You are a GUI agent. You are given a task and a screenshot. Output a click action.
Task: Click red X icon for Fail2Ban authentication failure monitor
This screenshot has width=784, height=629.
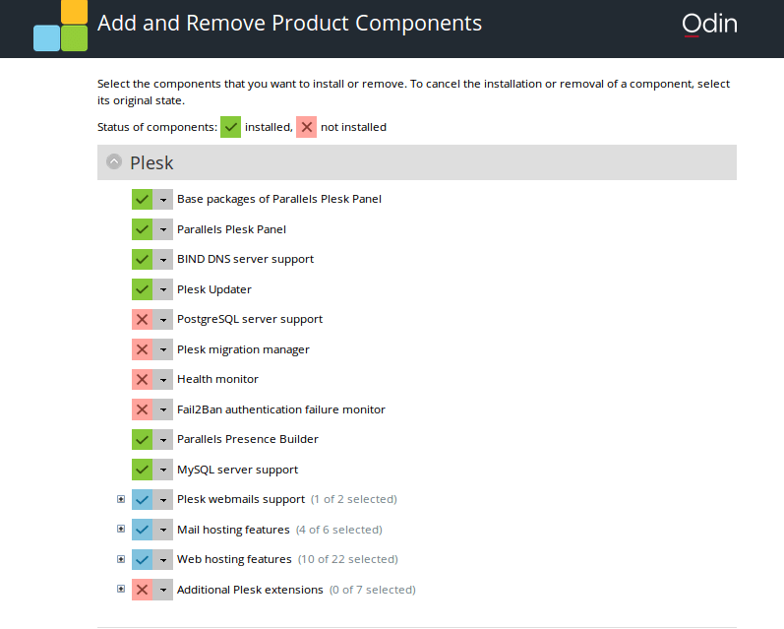(x=142, y=409)
